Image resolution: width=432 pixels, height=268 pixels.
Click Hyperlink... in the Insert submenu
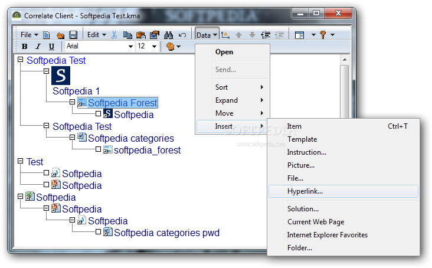[x=343, y=191]
